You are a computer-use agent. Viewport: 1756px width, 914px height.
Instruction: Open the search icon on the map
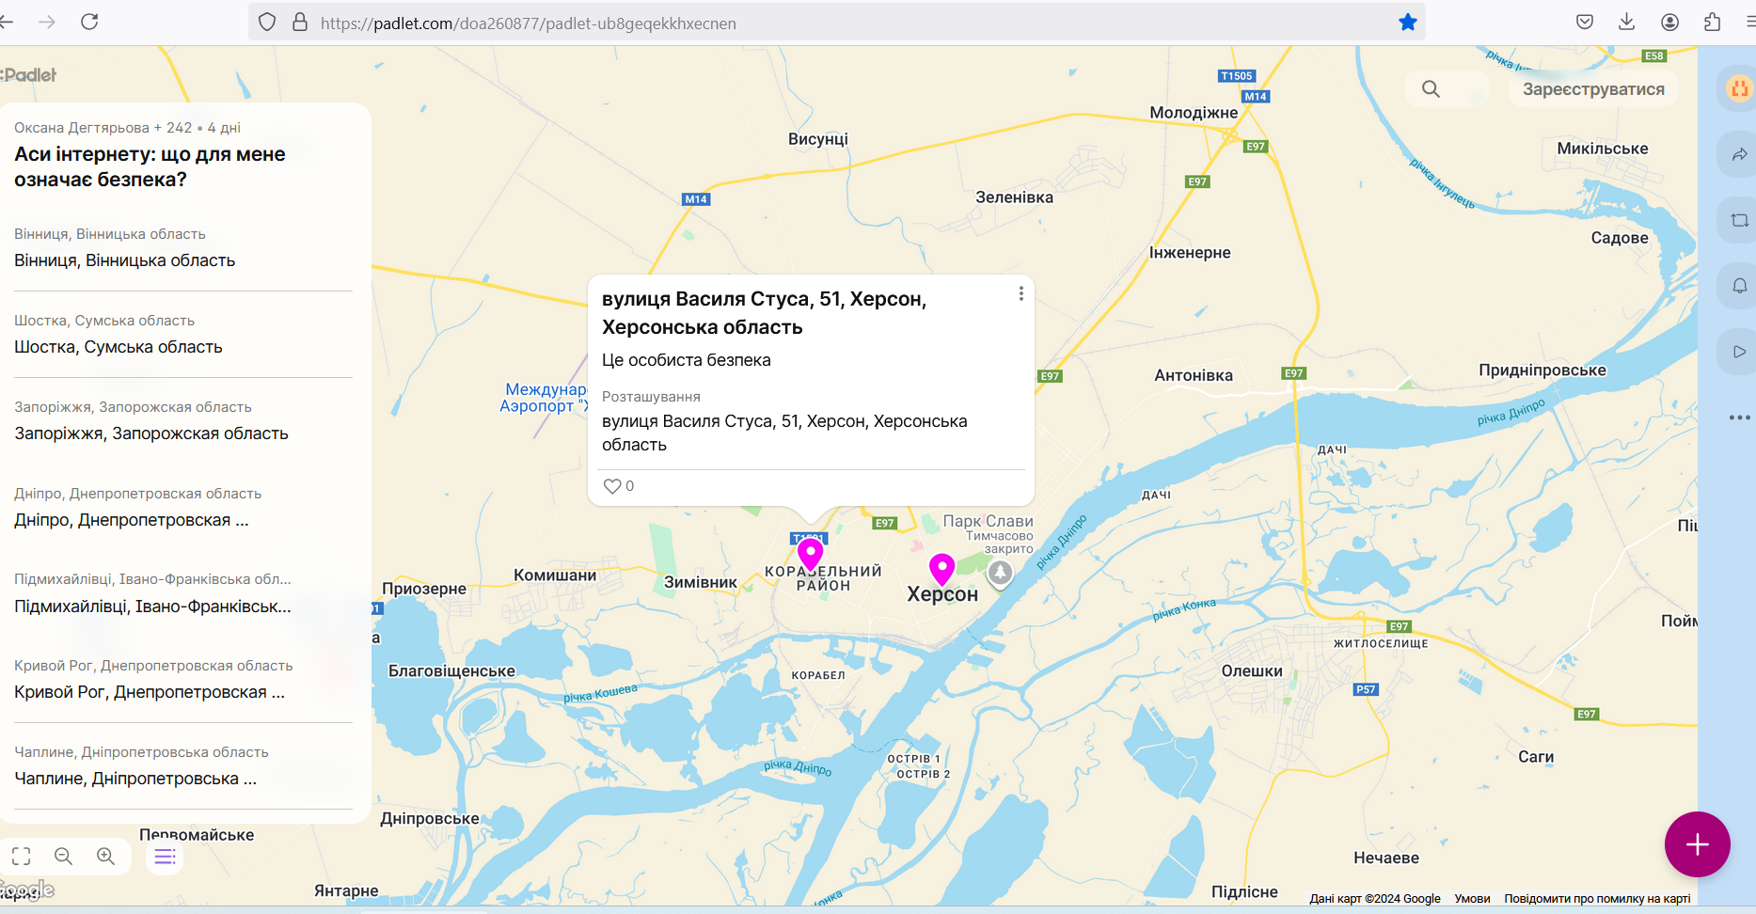click(x=1431, y=89)
